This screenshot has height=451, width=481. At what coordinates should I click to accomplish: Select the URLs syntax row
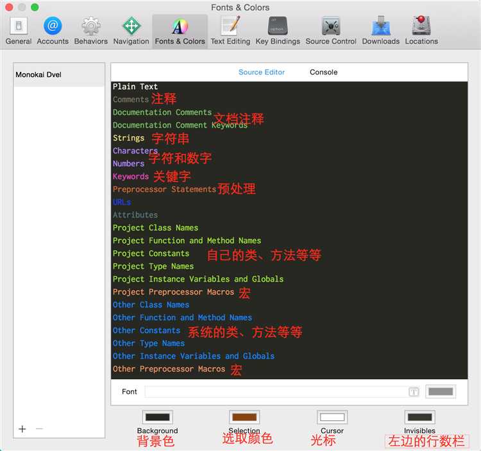point(289,202)
